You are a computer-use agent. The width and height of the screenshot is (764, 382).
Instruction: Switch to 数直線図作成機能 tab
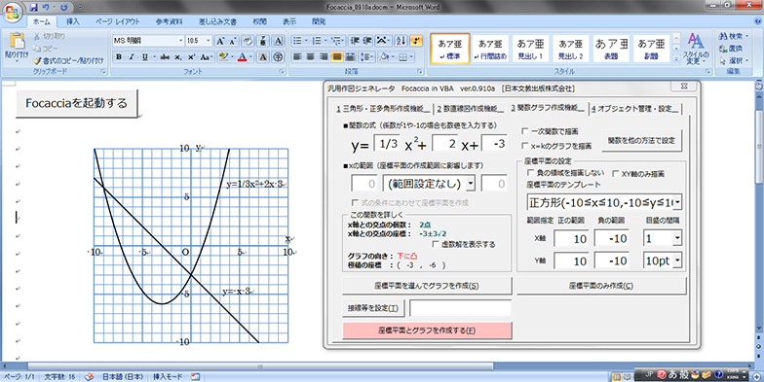471,109
